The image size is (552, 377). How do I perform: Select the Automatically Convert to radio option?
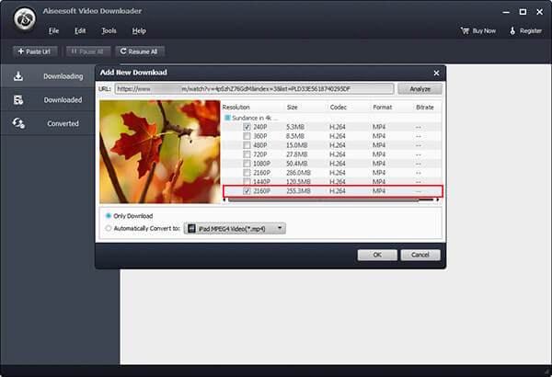109,228
